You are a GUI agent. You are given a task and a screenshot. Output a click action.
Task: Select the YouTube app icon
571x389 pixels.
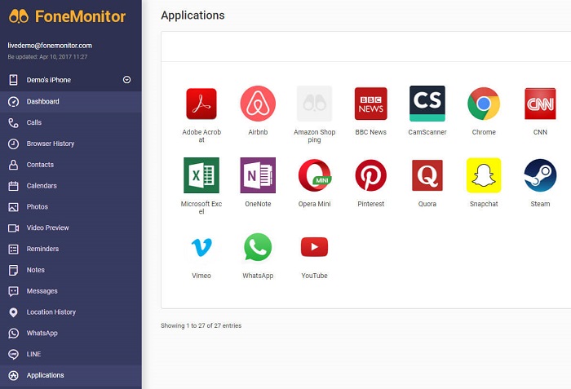[x=314, y=247]
